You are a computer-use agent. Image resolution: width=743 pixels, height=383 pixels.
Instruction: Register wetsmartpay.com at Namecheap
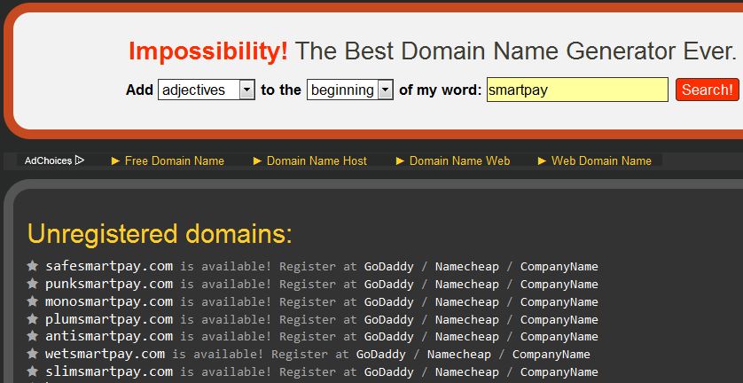458,355
